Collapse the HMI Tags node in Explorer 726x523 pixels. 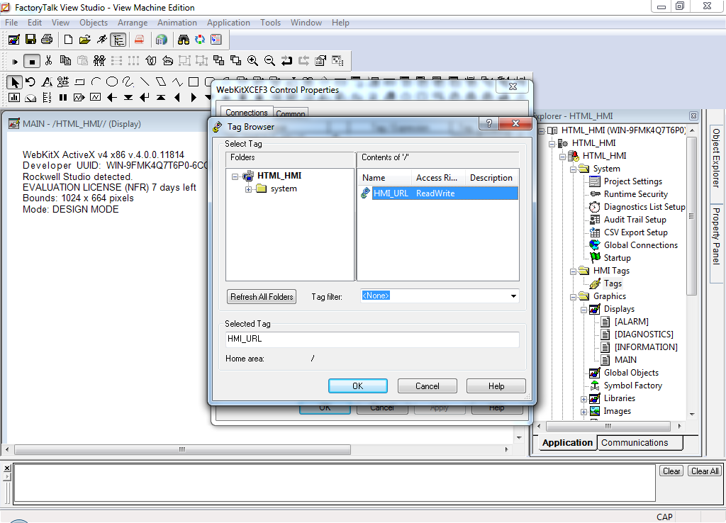pos(573,271)
